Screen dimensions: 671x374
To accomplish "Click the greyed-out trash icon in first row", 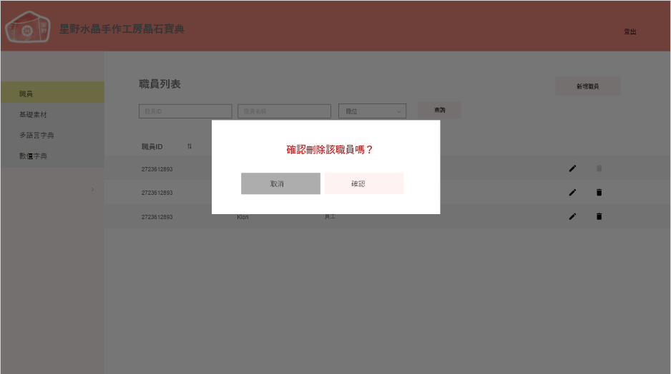I will point(599,168).
